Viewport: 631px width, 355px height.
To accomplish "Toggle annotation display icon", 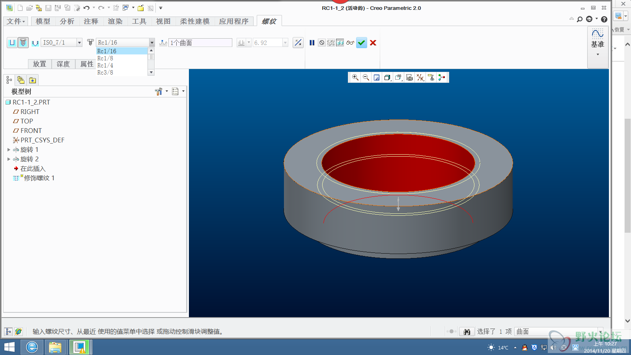I will coord(431,77).
